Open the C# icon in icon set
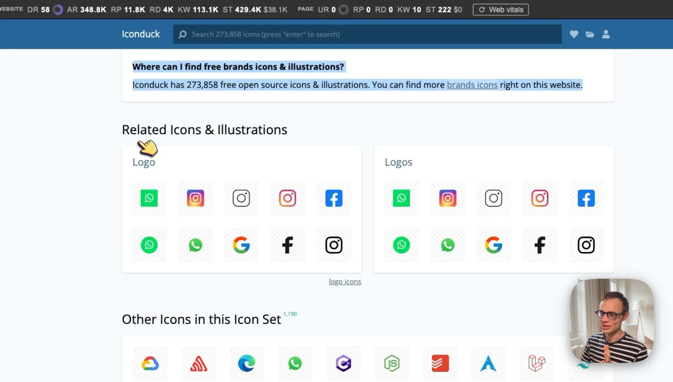This screenshot has width=673, height=382. (344, 363)
